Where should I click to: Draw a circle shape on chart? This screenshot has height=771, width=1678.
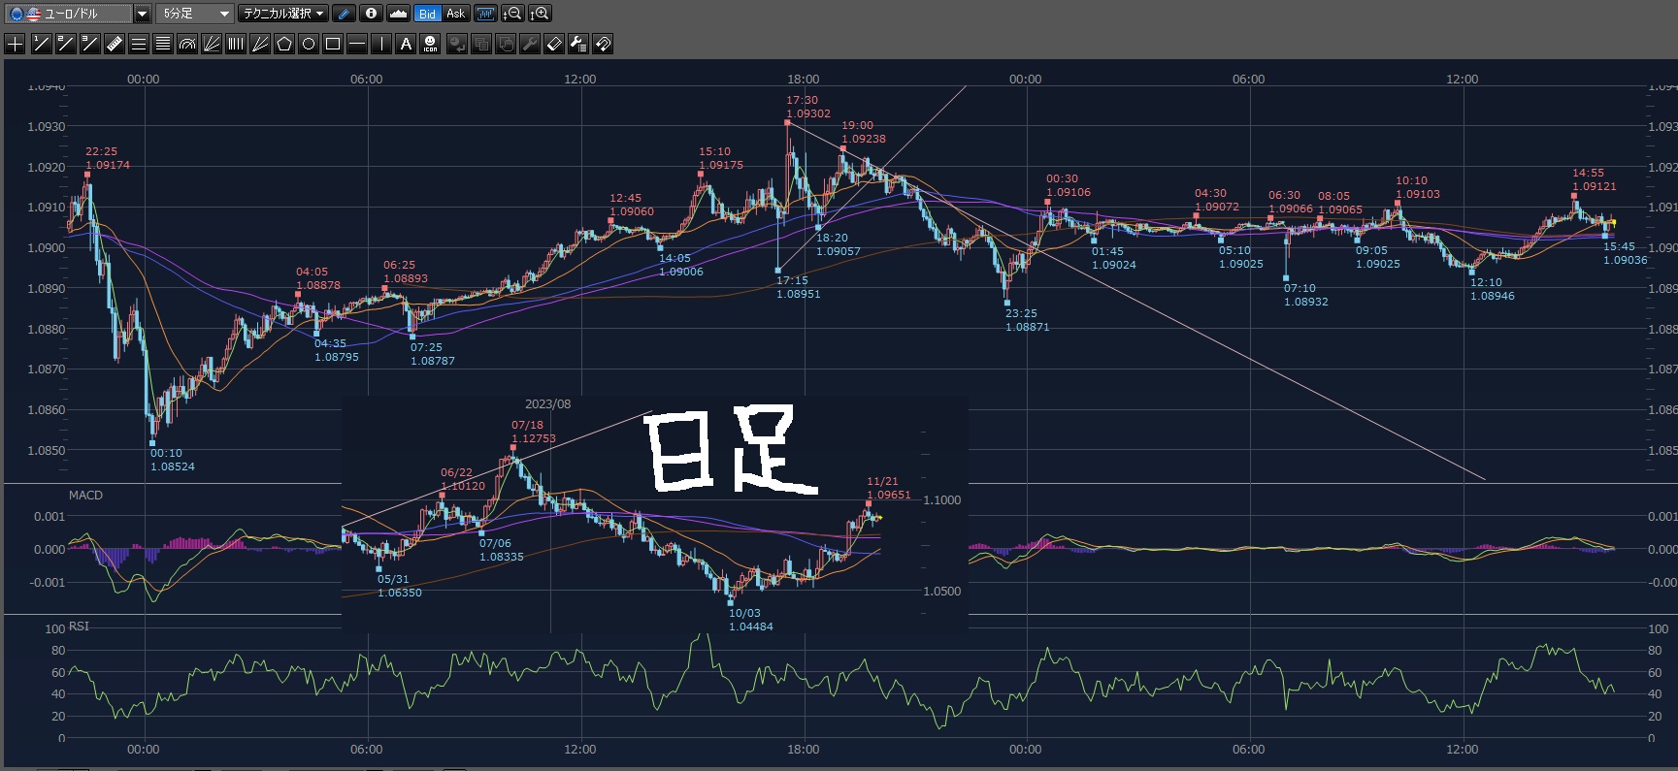pyautogui.click(x=309, y=44)
